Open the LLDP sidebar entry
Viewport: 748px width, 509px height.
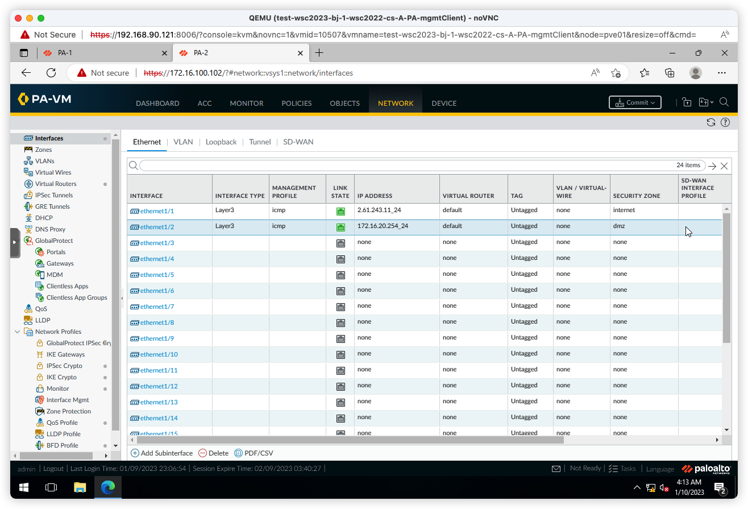point(37,320)
